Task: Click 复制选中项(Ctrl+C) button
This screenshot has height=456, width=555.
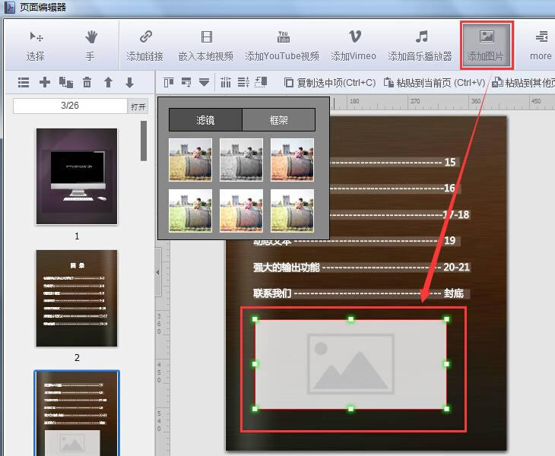Action: (x=330, y=83)
